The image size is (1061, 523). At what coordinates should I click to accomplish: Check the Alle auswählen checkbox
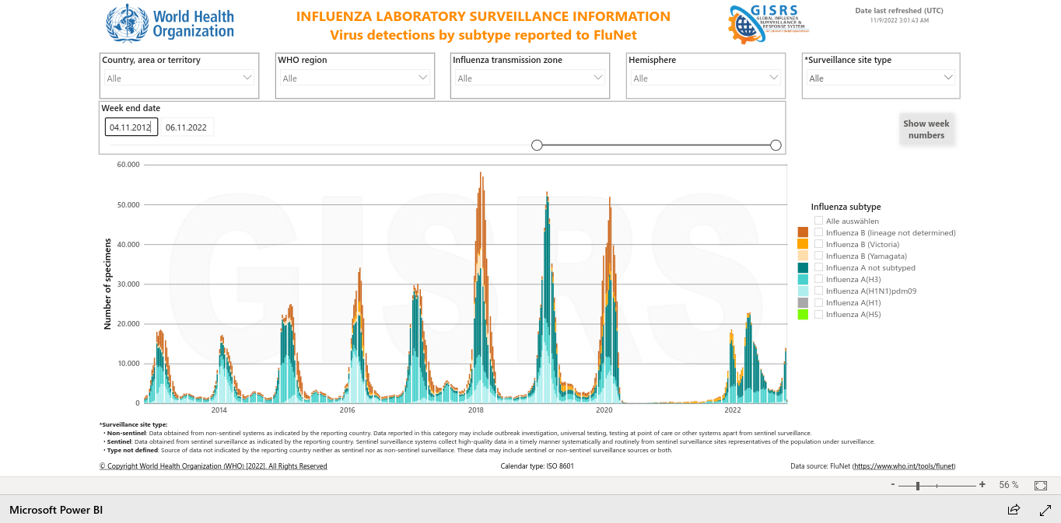[x=818, y=221]
